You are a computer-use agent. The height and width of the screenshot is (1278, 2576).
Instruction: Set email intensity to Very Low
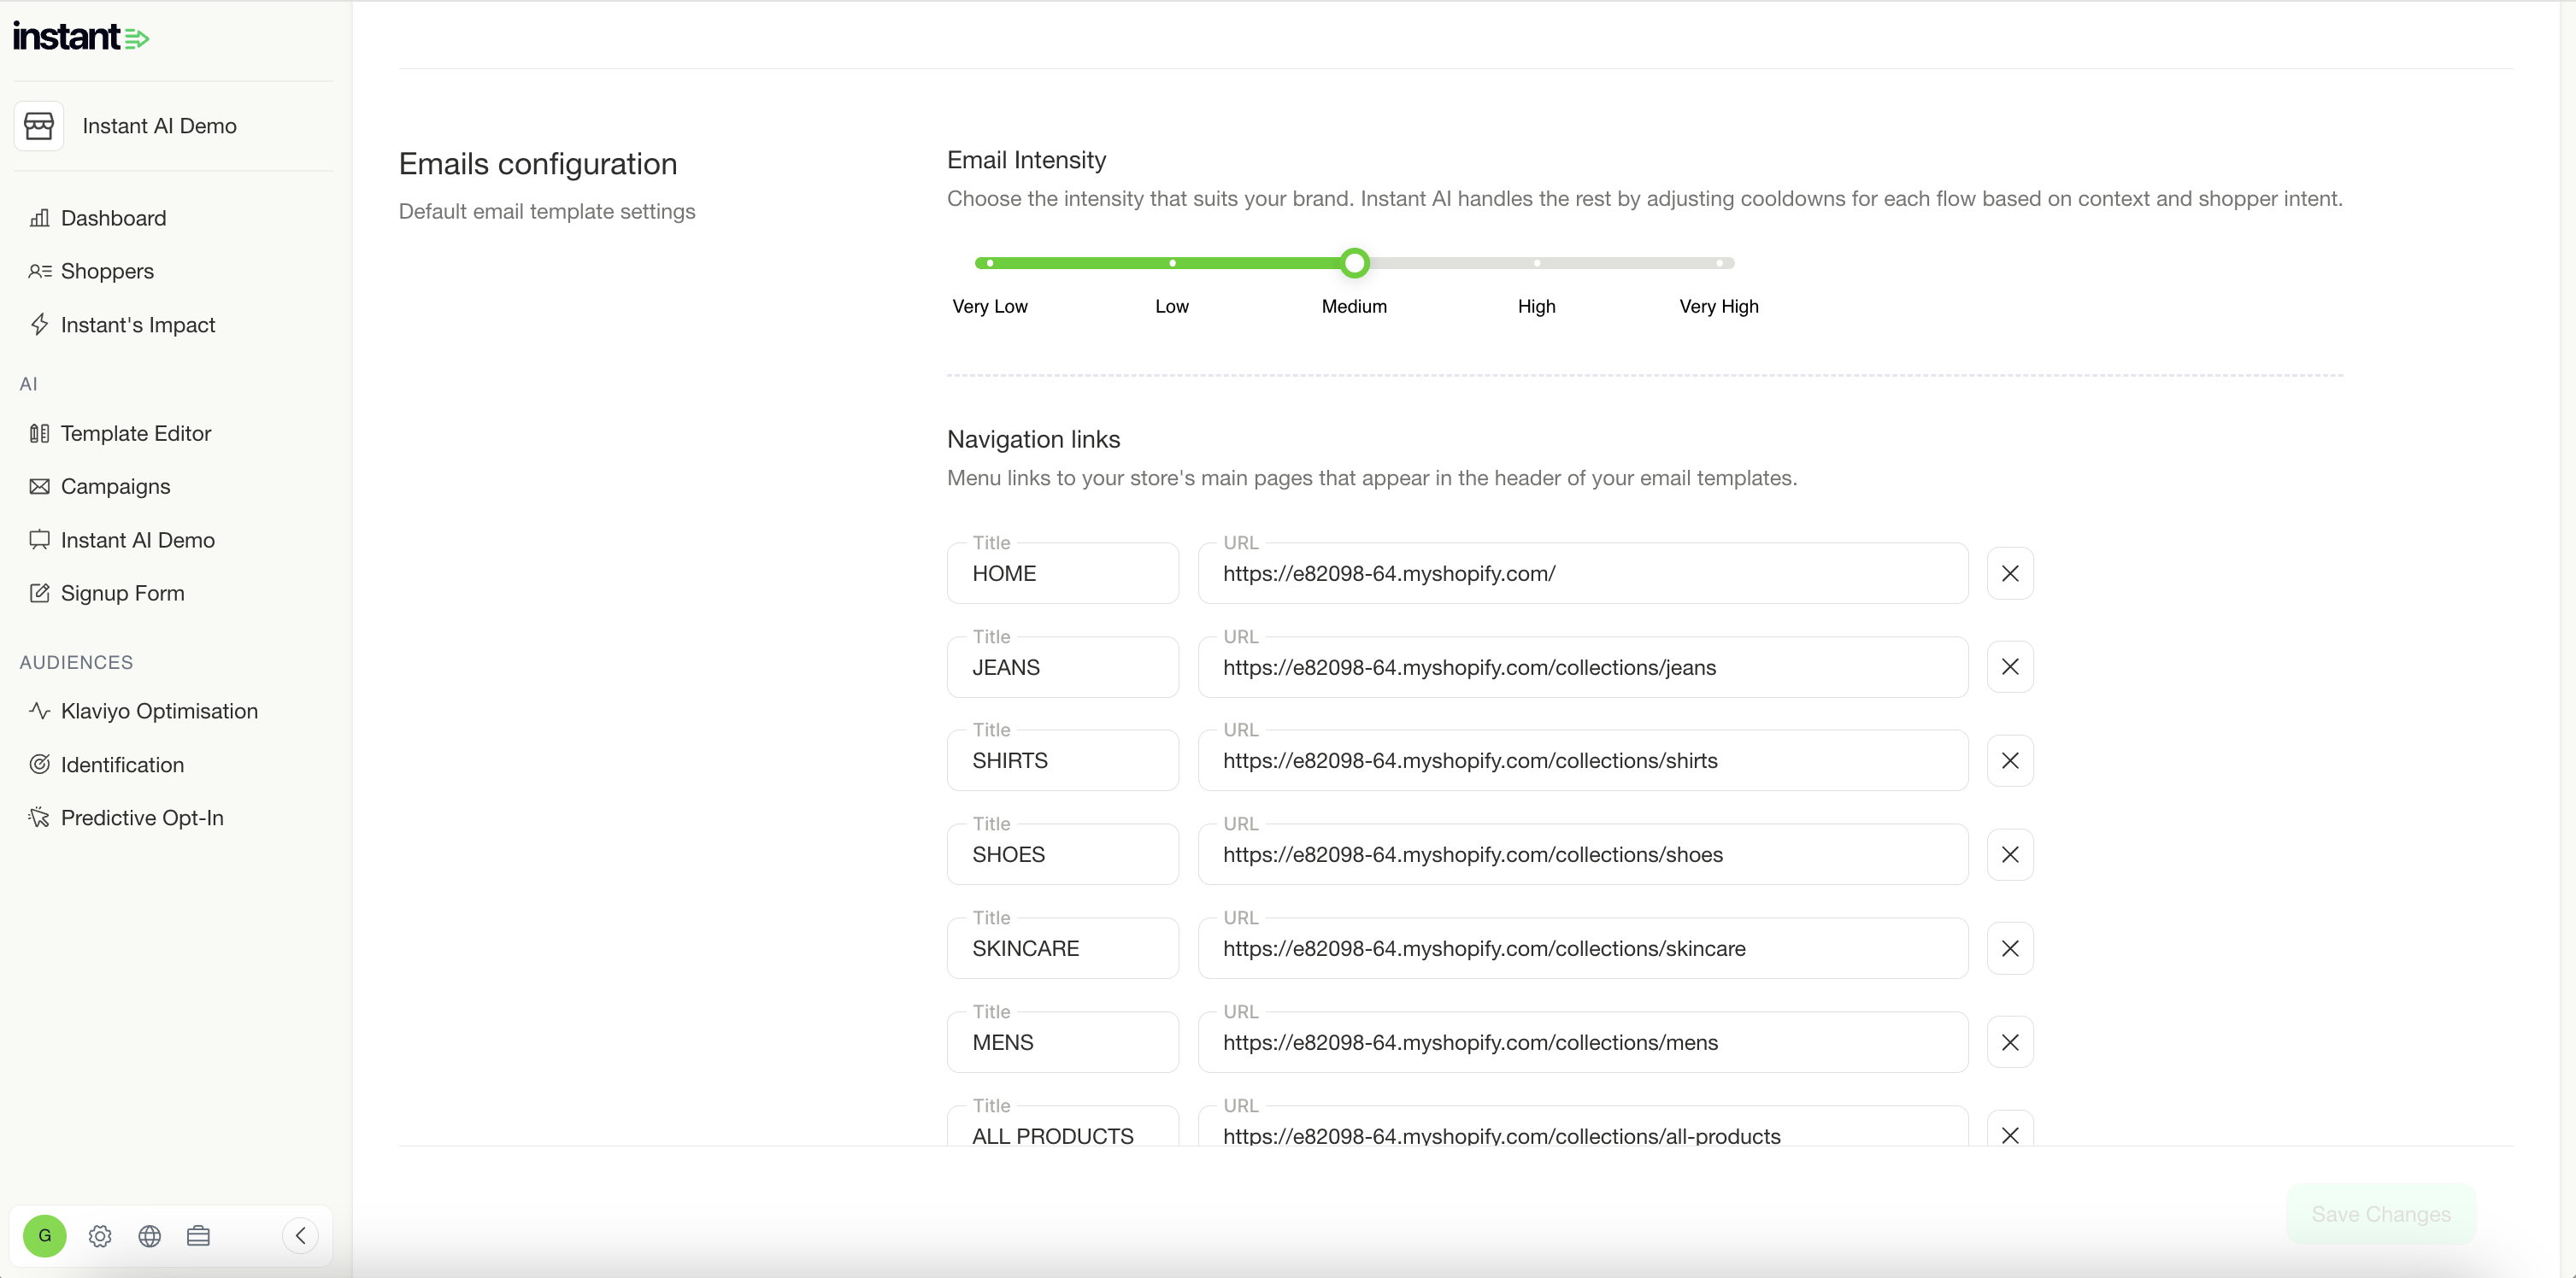(989, 264)
